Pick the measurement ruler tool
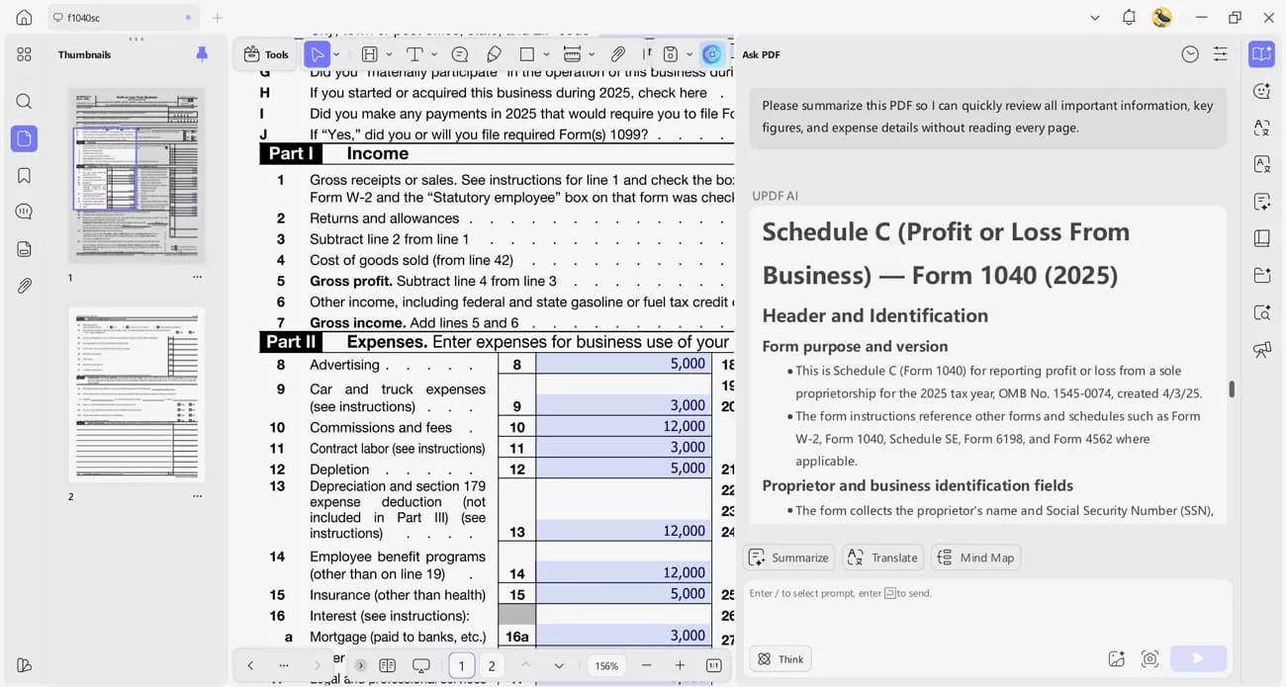 pyautogui.click(x=572, y=54)
